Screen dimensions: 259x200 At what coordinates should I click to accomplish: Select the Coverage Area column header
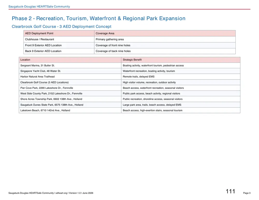point(165,33)
